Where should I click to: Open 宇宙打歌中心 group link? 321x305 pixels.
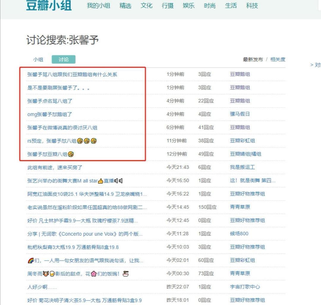(245, 287)
